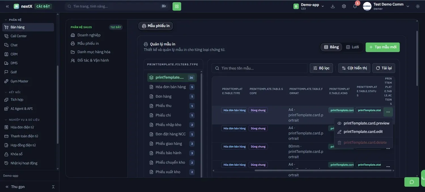Click the CÀI ĐẶT badge
This screenshot has width=425, height=192.
pyautogui.click(x=43, y=6)
